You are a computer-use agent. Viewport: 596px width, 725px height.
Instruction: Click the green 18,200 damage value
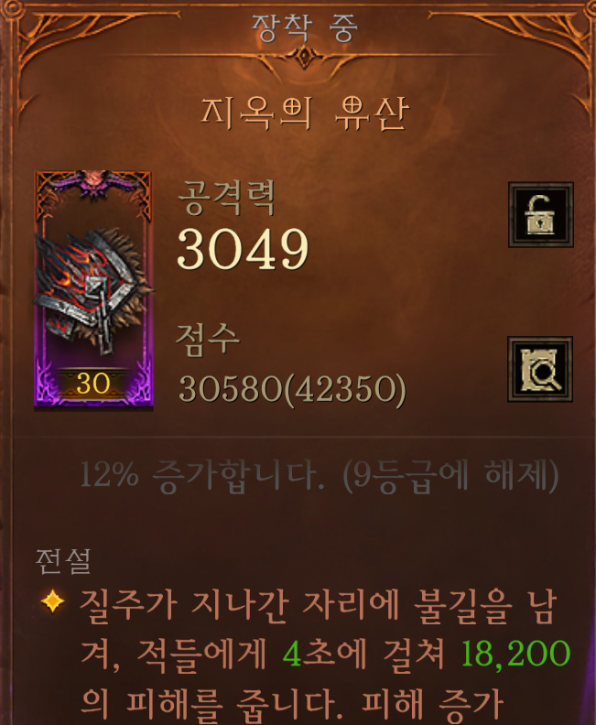pos(515,653)
